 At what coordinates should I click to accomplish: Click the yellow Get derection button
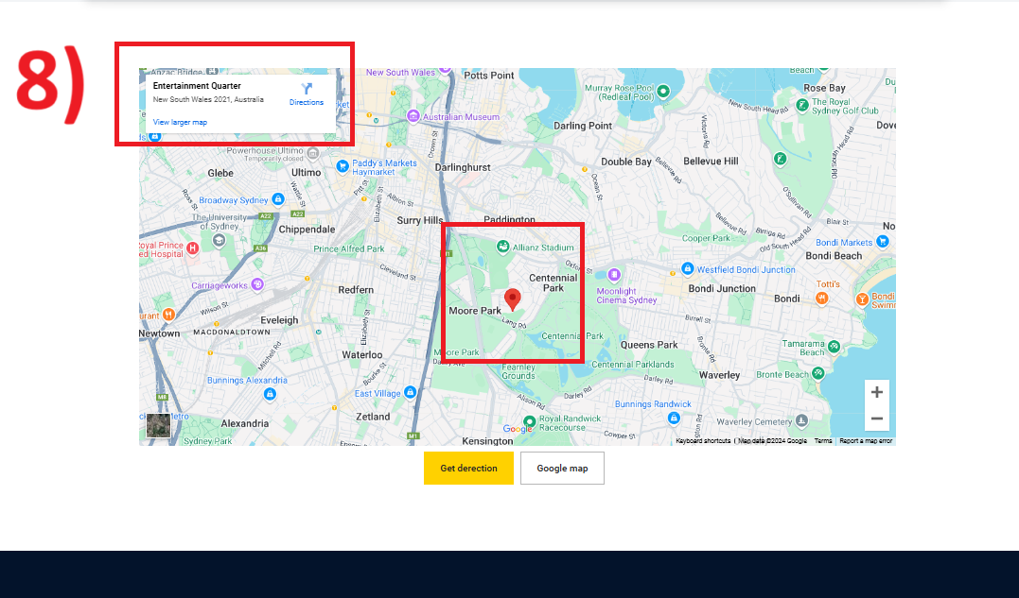pyautogui.click(x=468, y=469)
